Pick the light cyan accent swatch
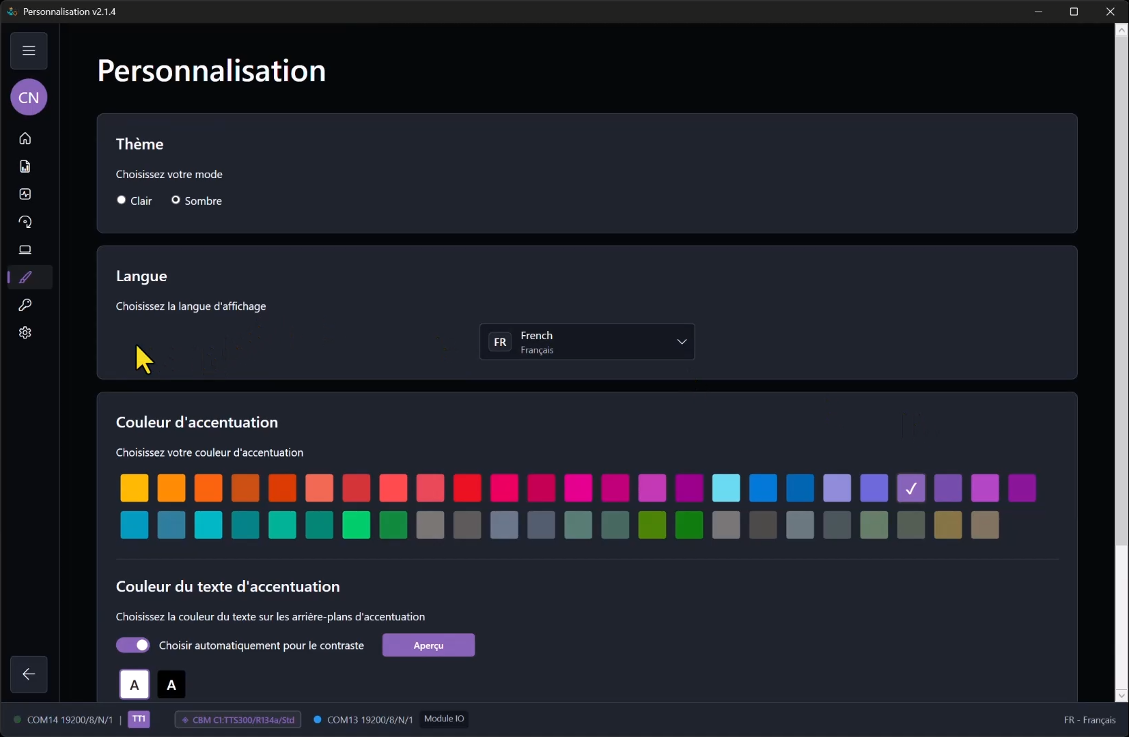The image size is (1129, 737). pos(726,488)
